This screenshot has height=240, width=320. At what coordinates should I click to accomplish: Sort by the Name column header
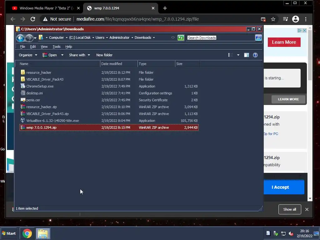coord(58,64)
